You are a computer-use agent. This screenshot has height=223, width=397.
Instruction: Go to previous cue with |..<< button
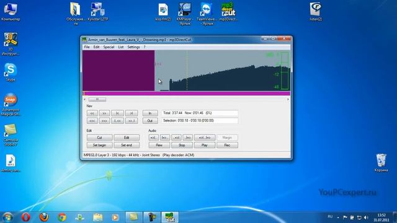(117, 121)
